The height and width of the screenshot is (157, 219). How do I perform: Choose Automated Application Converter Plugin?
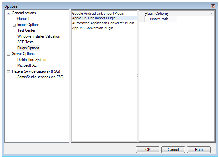[x=103, y=23]
